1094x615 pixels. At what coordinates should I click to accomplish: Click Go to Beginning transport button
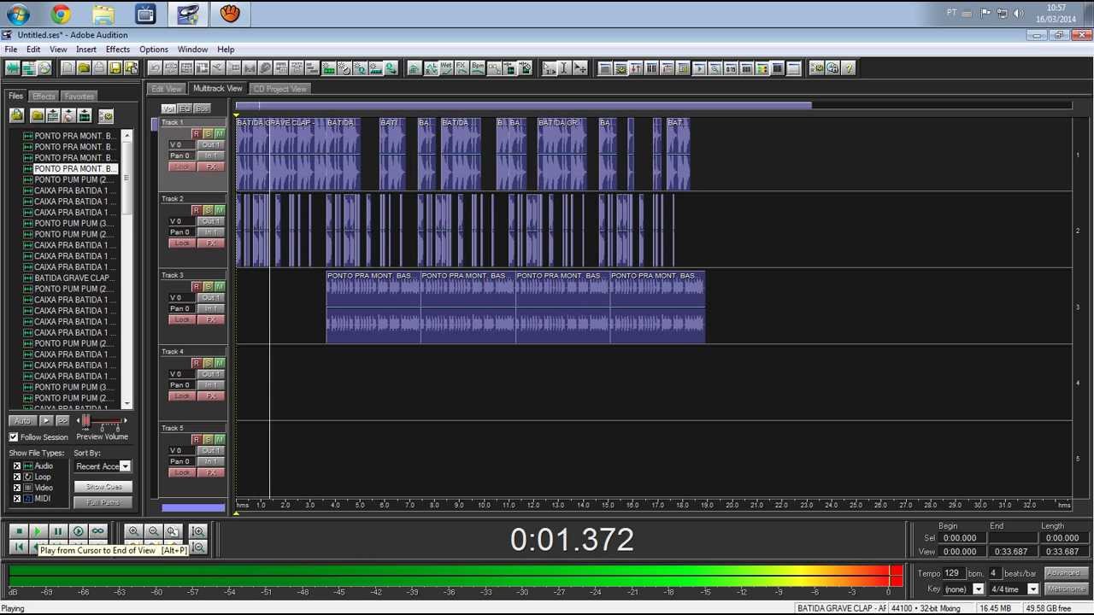[x=19, y=547]
